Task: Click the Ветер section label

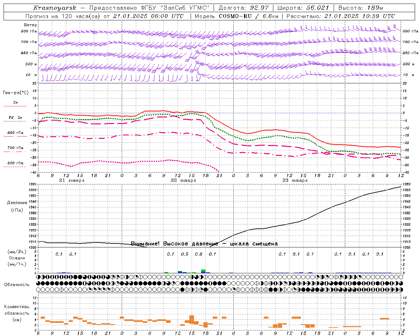Action: point(30,25)
